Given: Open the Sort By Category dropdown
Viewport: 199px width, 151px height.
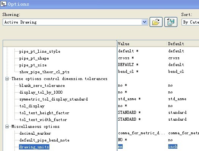Looking at the screenshot, I should 190,22.
